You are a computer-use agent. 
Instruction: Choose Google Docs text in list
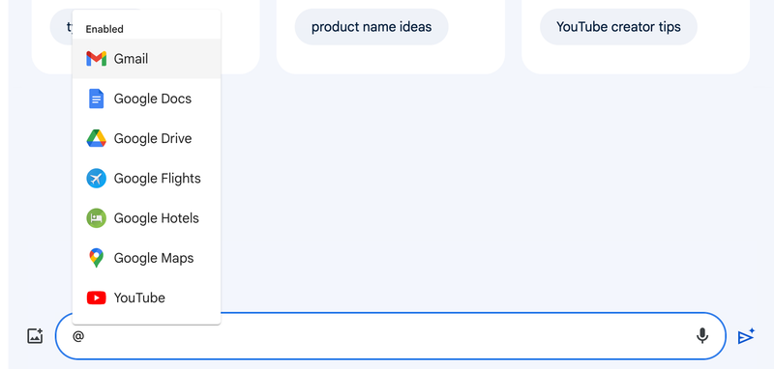point(153,99)
